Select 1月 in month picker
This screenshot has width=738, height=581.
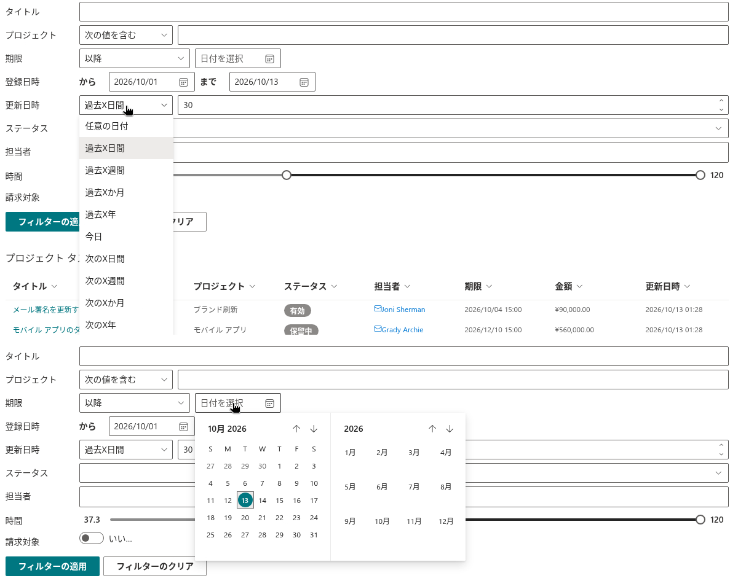coord(350,453)
